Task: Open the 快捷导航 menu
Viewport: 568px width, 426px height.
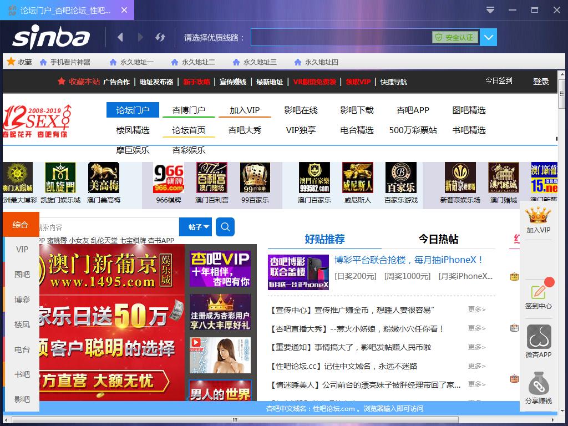Action: pos(393,82)
